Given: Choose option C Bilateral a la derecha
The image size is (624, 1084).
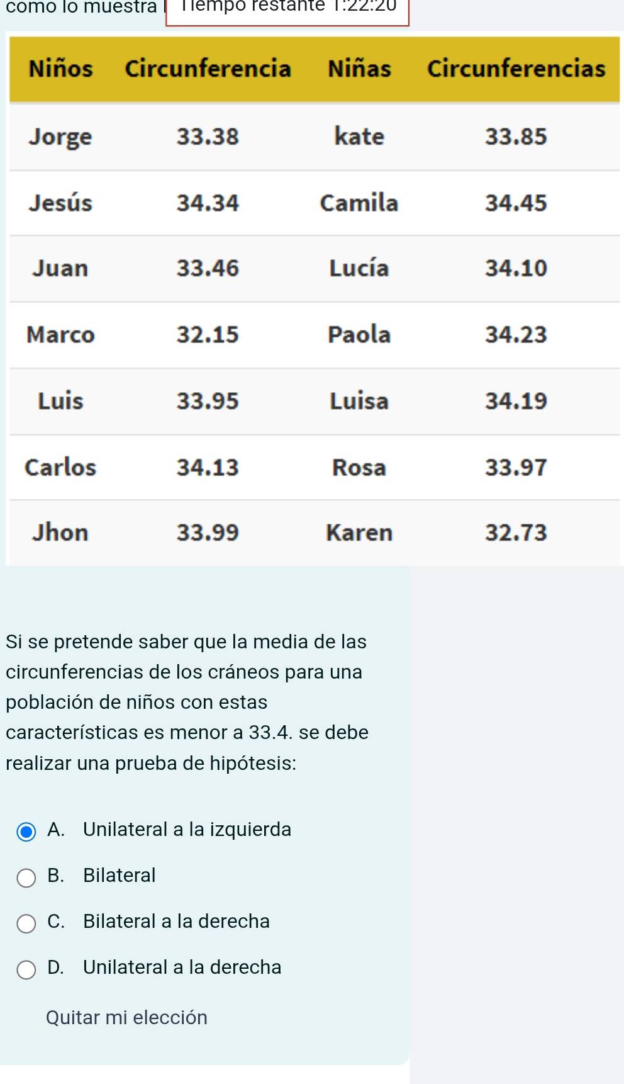Looking at the screenshot, I should click(26, 923).
